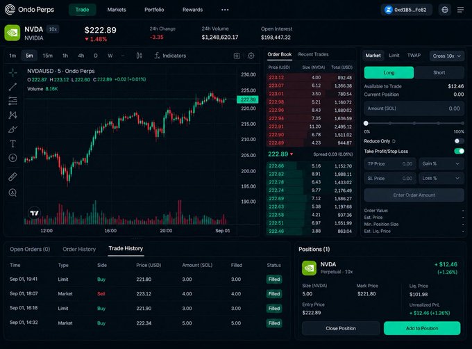Open the Gain % dropdown
This screenshot has height=349, width=472.
[441, 163]
